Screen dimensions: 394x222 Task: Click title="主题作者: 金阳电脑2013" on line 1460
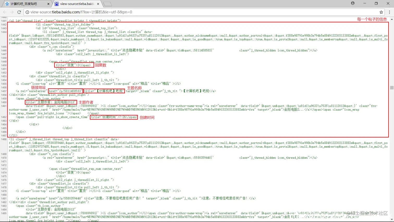pyautogui.click(x=51, y=102)
